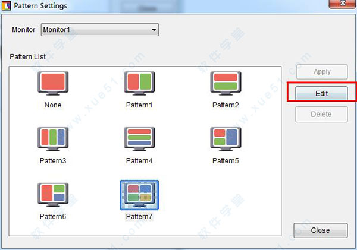Choose the Pattern4 three-row layout icon
357x250 pixels.
139,139
